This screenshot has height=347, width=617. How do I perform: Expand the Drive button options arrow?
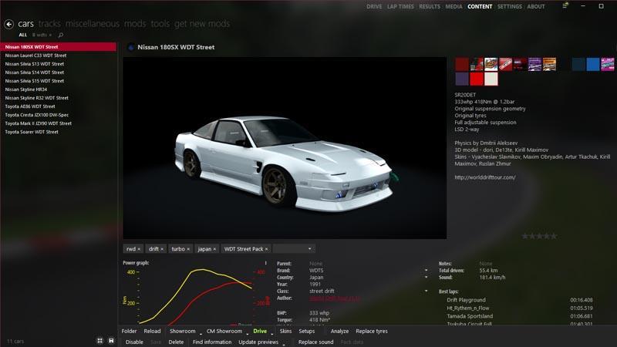(272, 333)
